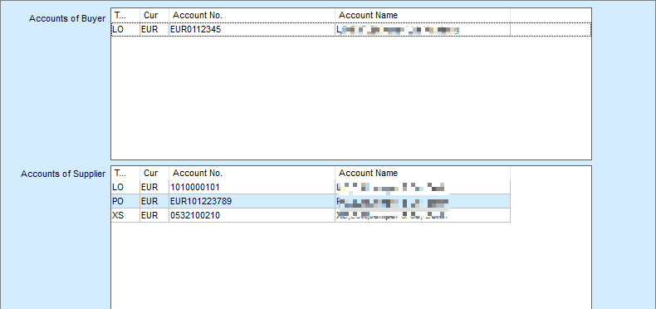Sort Buyer accounts by Account No. header
The width and height of the screenshot is (656, 309).
tap(252, 16)
